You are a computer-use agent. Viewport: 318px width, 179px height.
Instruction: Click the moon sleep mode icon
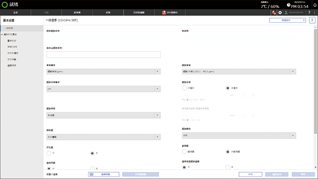pyautogui.click(x=315, y=13)
